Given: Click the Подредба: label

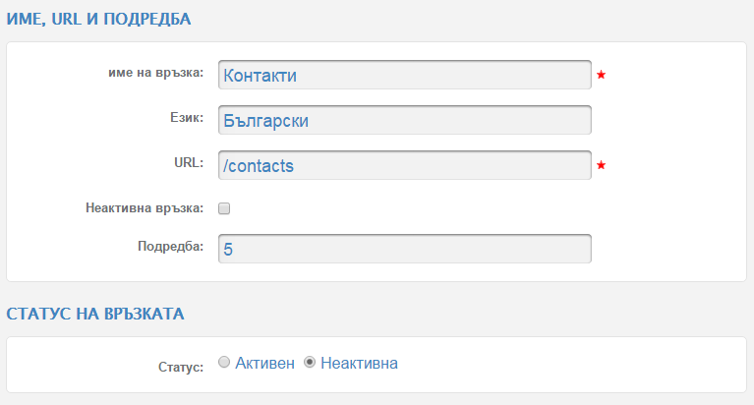Looking at the screenshot, I should (171, 247).
